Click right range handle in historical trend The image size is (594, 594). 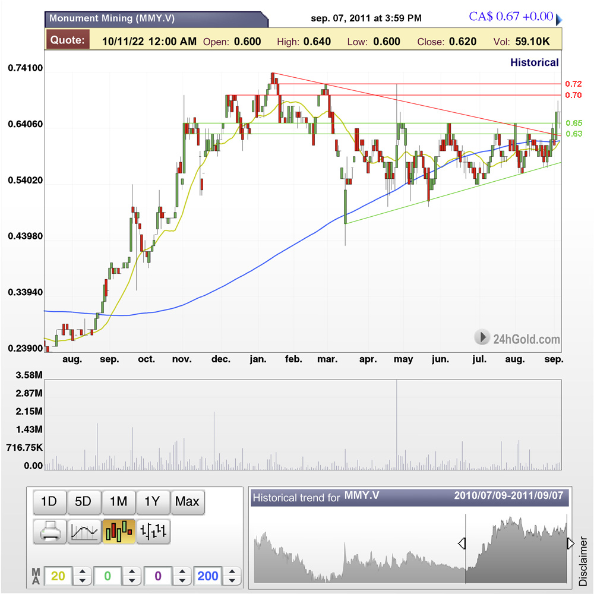(x=570, y=544)
